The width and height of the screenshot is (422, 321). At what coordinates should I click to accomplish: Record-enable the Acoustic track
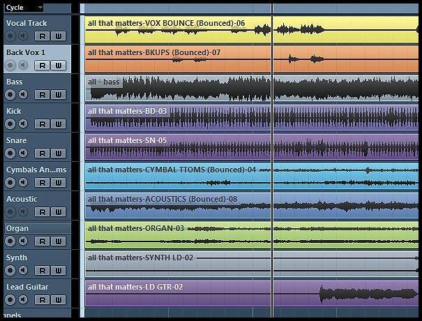[10, 212]
